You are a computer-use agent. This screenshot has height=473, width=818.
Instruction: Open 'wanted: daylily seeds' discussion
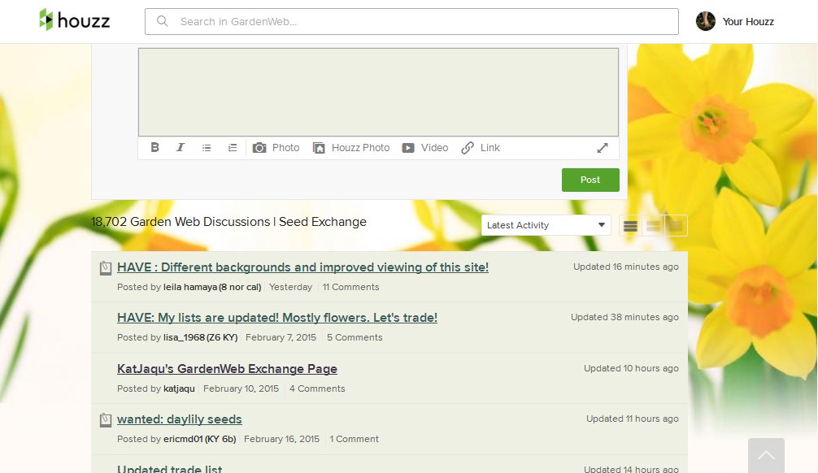coord(180,419)
